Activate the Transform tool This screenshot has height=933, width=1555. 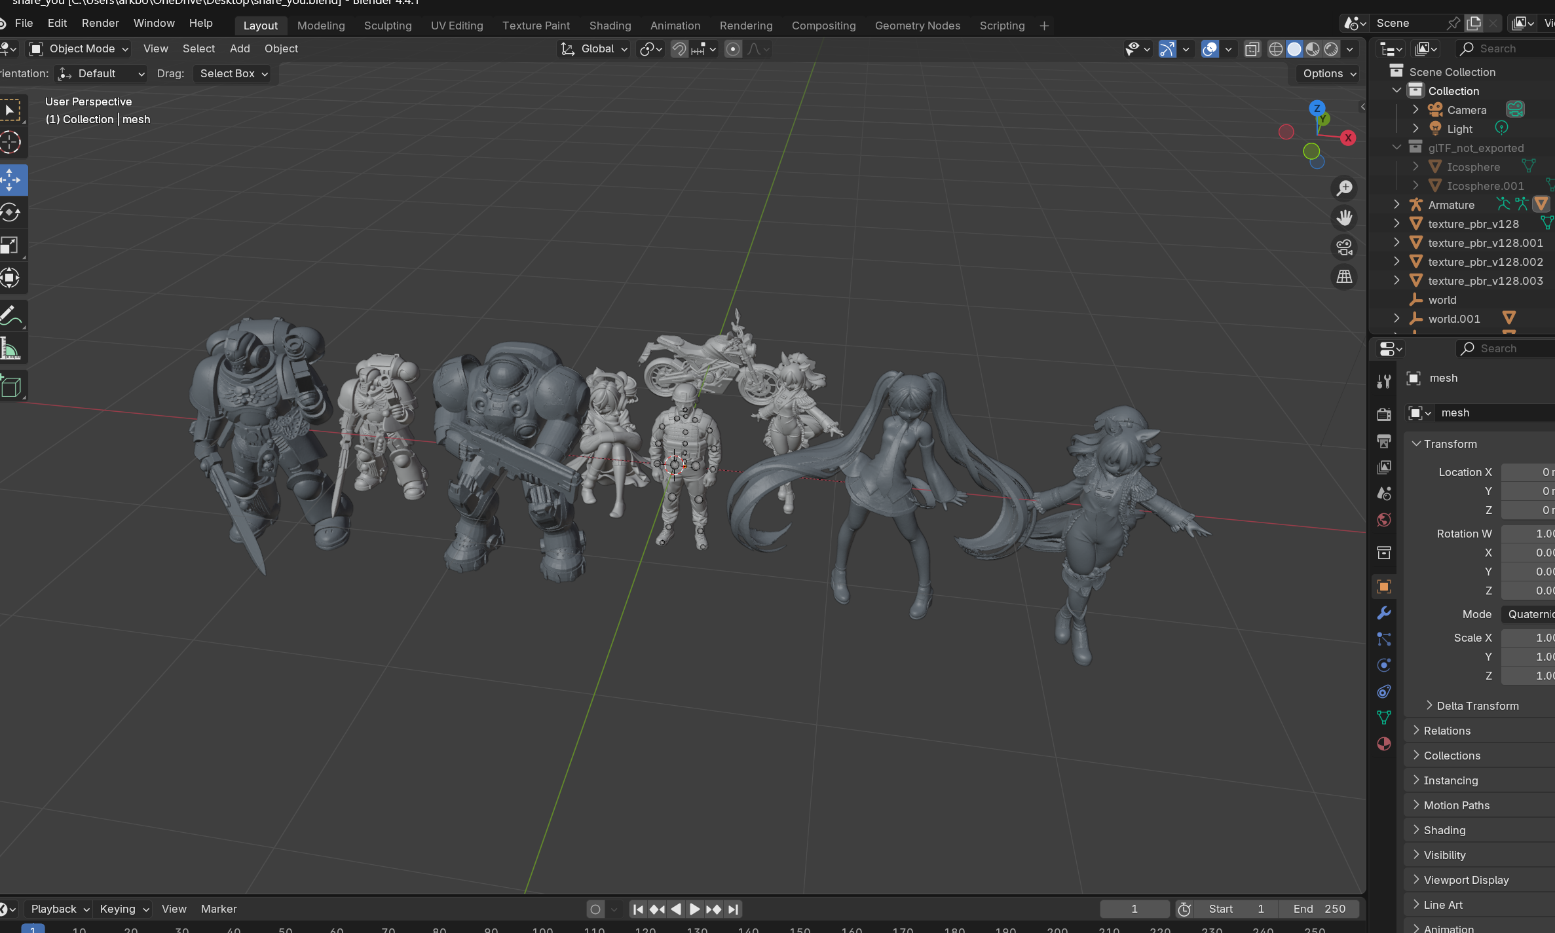[10, 278]
